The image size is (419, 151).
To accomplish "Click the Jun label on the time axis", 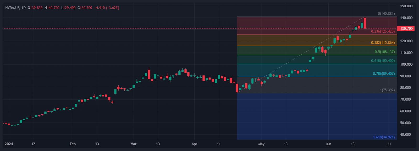I will 328,144.
